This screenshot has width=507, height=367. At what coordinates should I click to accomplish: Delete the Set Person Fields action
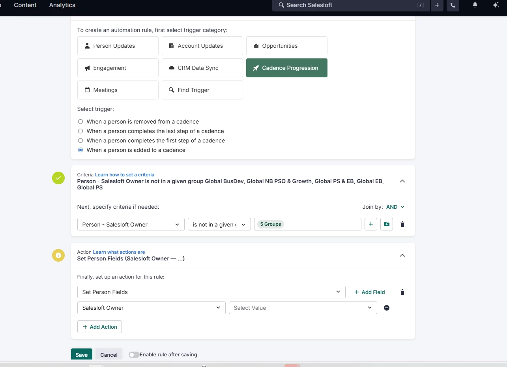coord(402,292)
